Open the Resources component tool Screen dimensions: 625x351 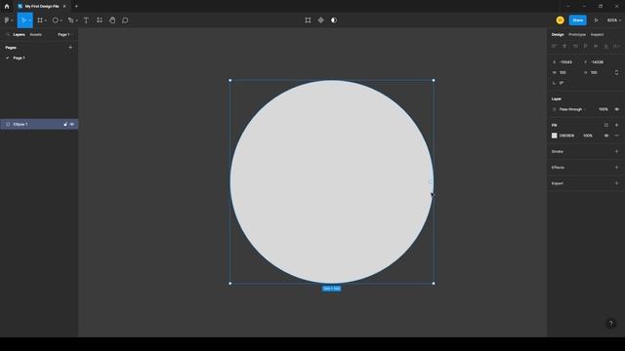click(x=100, y=20)
